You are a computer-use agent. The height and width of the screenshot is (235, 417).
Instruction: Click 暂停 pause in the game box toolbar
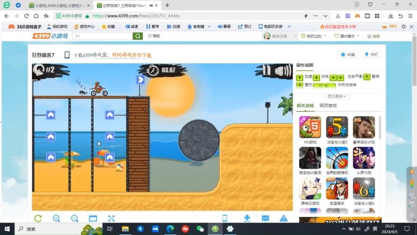click(x=152, y=27)
